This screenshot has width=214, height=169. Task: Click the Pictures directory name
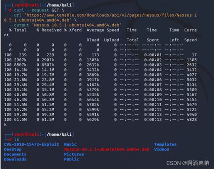[74, 154]
